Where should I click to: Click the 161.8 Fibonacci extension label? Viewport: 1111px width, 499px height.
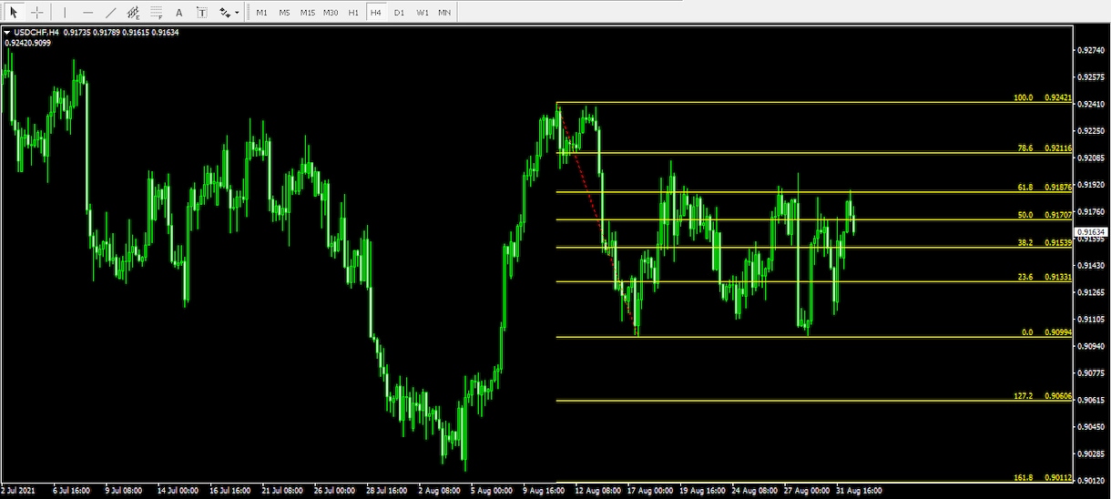pyautogui.click(x=1024, y=476)
